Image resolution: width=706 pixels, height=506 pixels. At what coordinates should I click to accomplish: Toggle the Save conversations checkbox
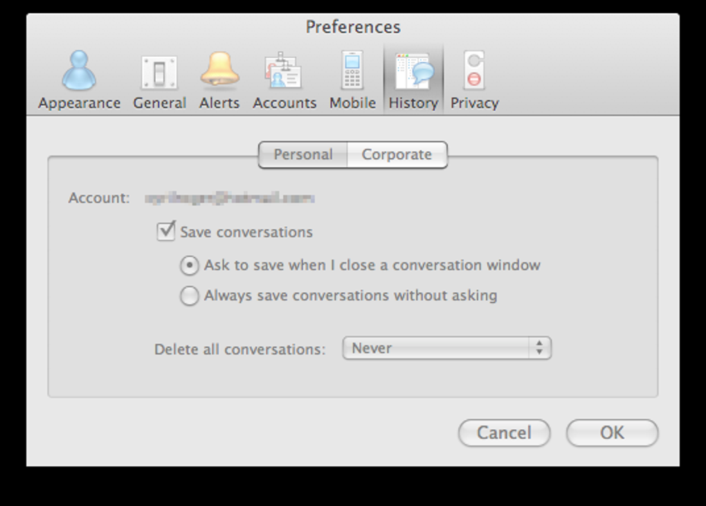(x=165, y=231)
